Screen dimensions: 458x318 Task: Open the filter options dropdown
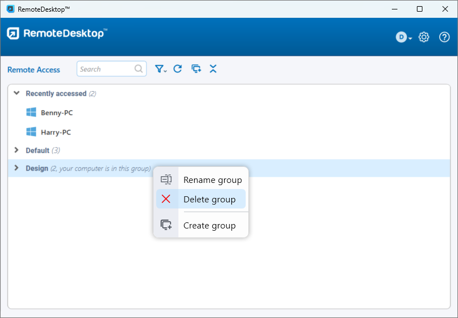pos(161,69)
